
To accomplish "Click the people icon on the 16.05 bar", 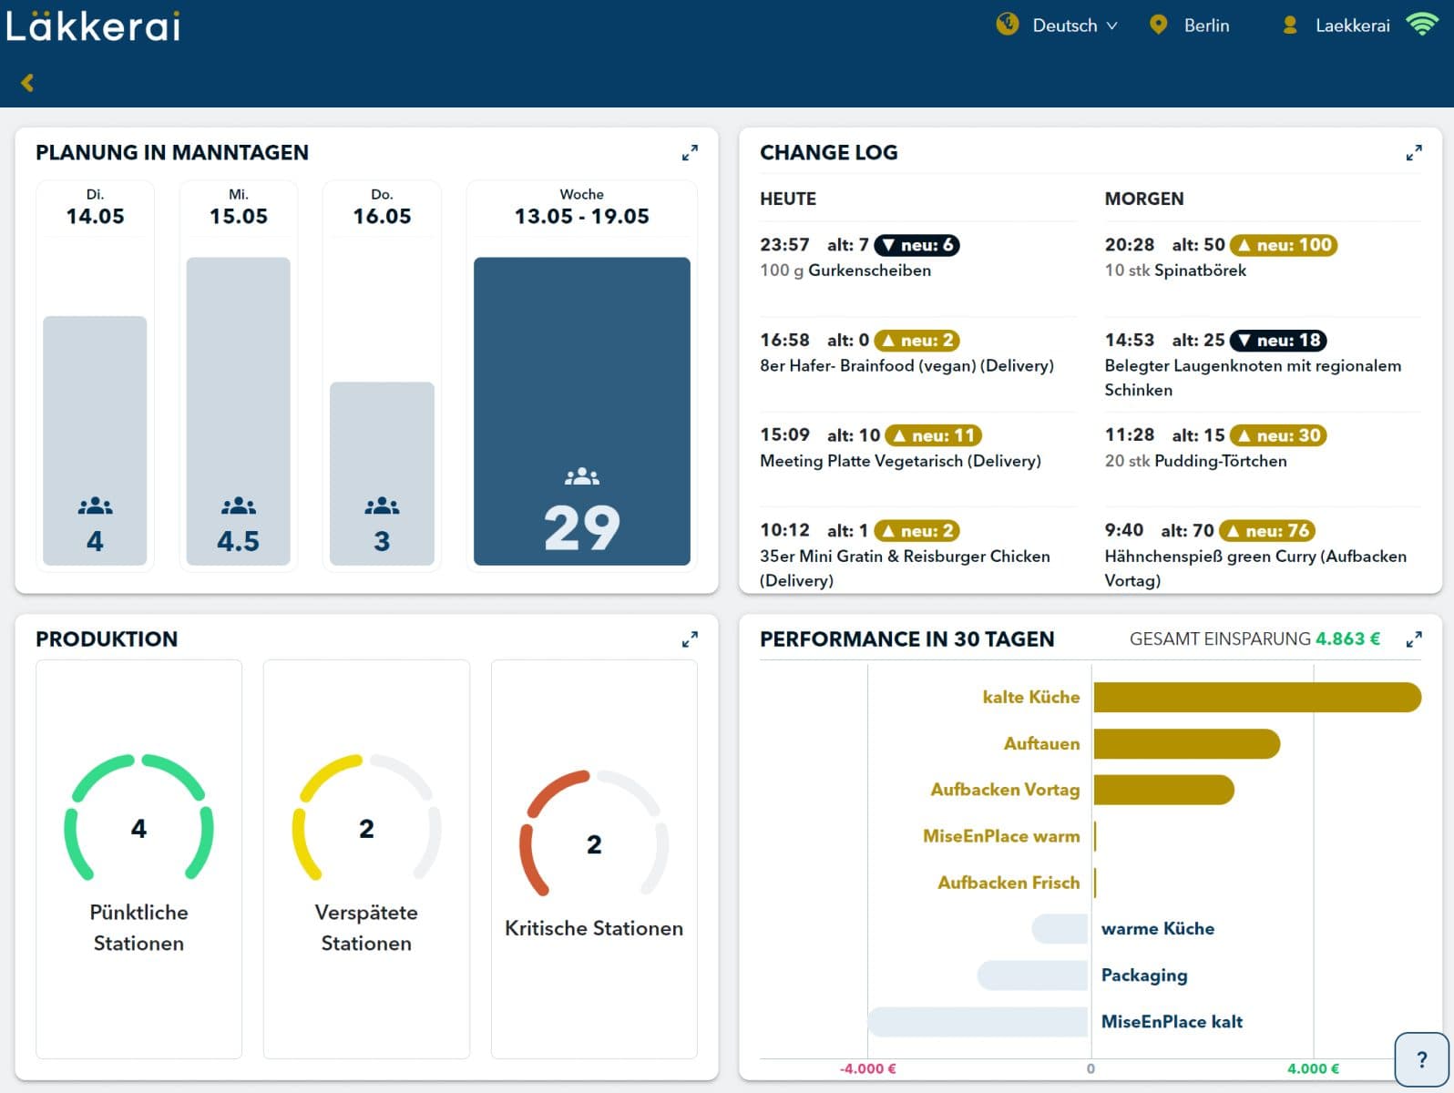I will pos(382,506).
